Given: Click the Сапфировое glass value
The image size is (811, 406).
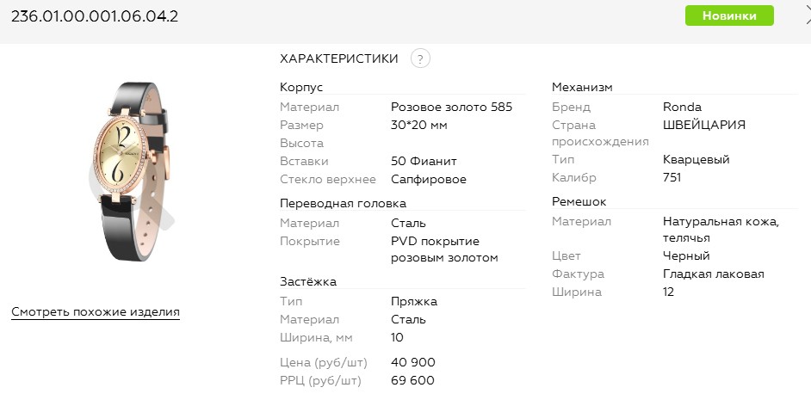Looking at the screenshot, I should click(428, 179).
